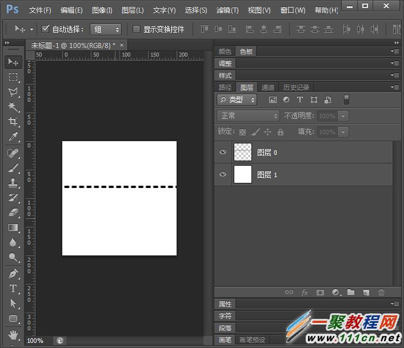Image resolution: width=404 pixels, height=348 pixels.
Task: Switch to the 历史记录 tab
Action: tap(296, 87)
